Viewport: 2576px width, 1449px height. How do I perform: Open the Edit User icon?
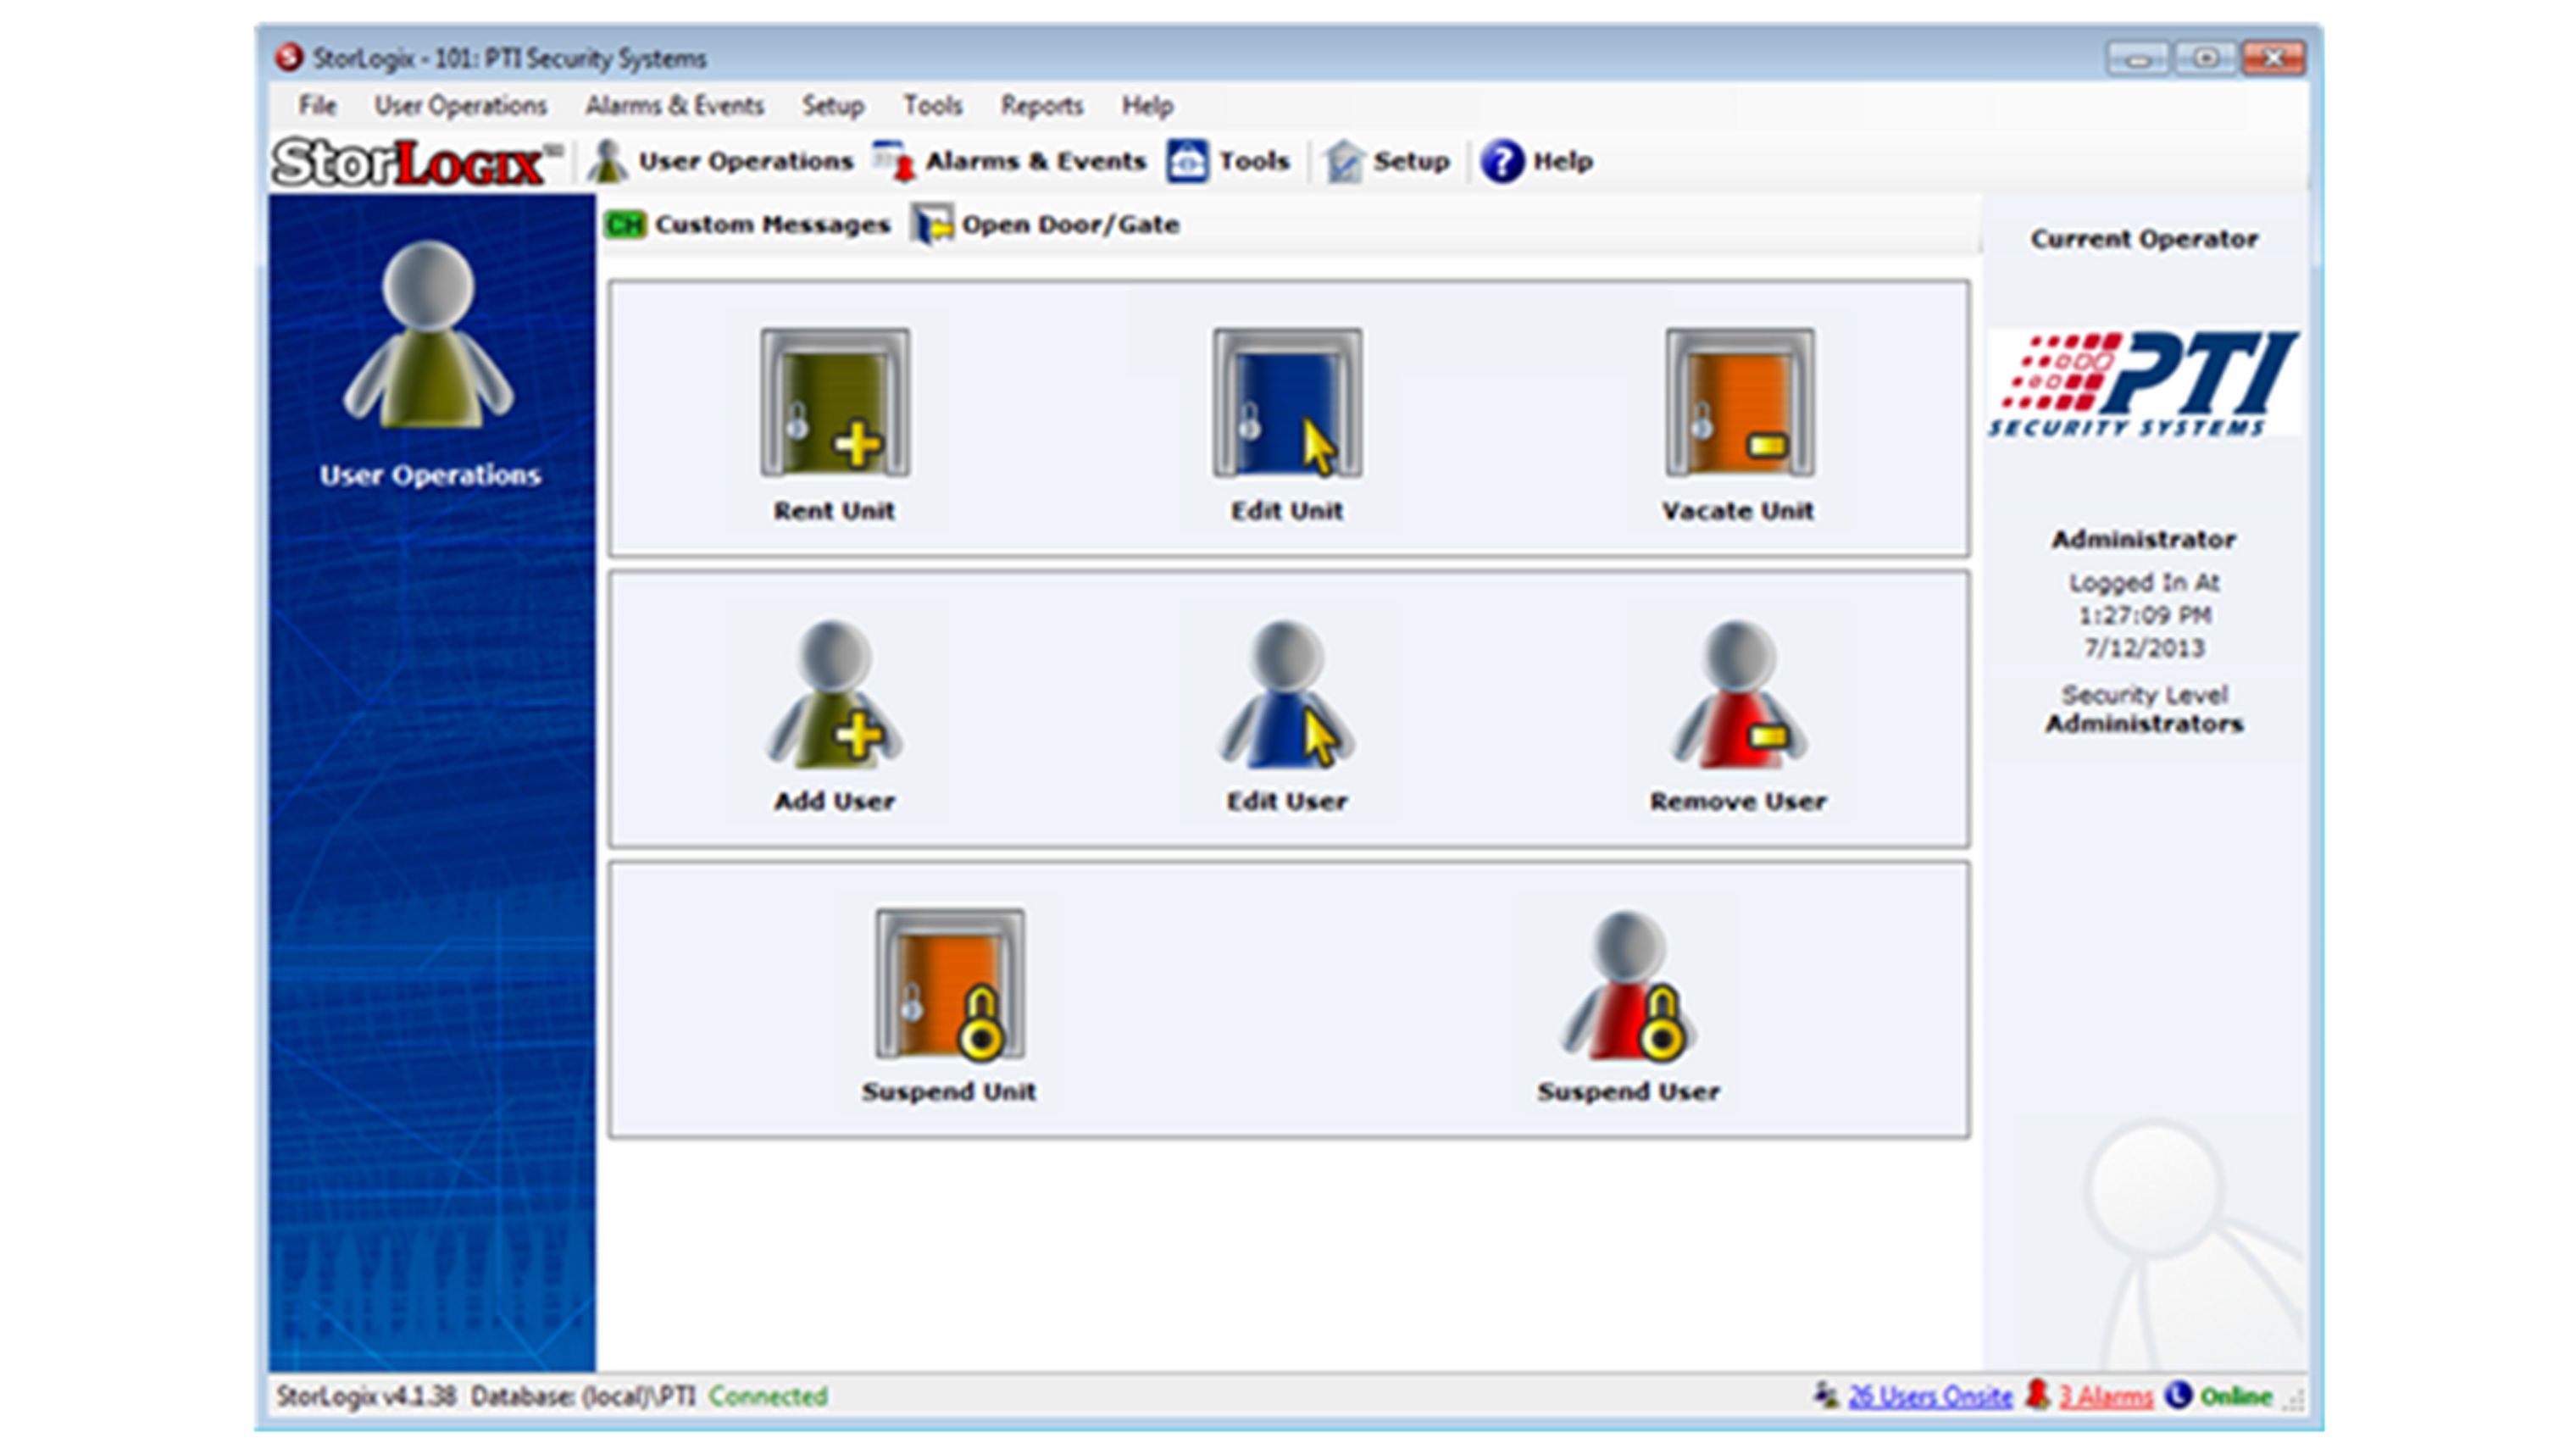pos(1287,695)
